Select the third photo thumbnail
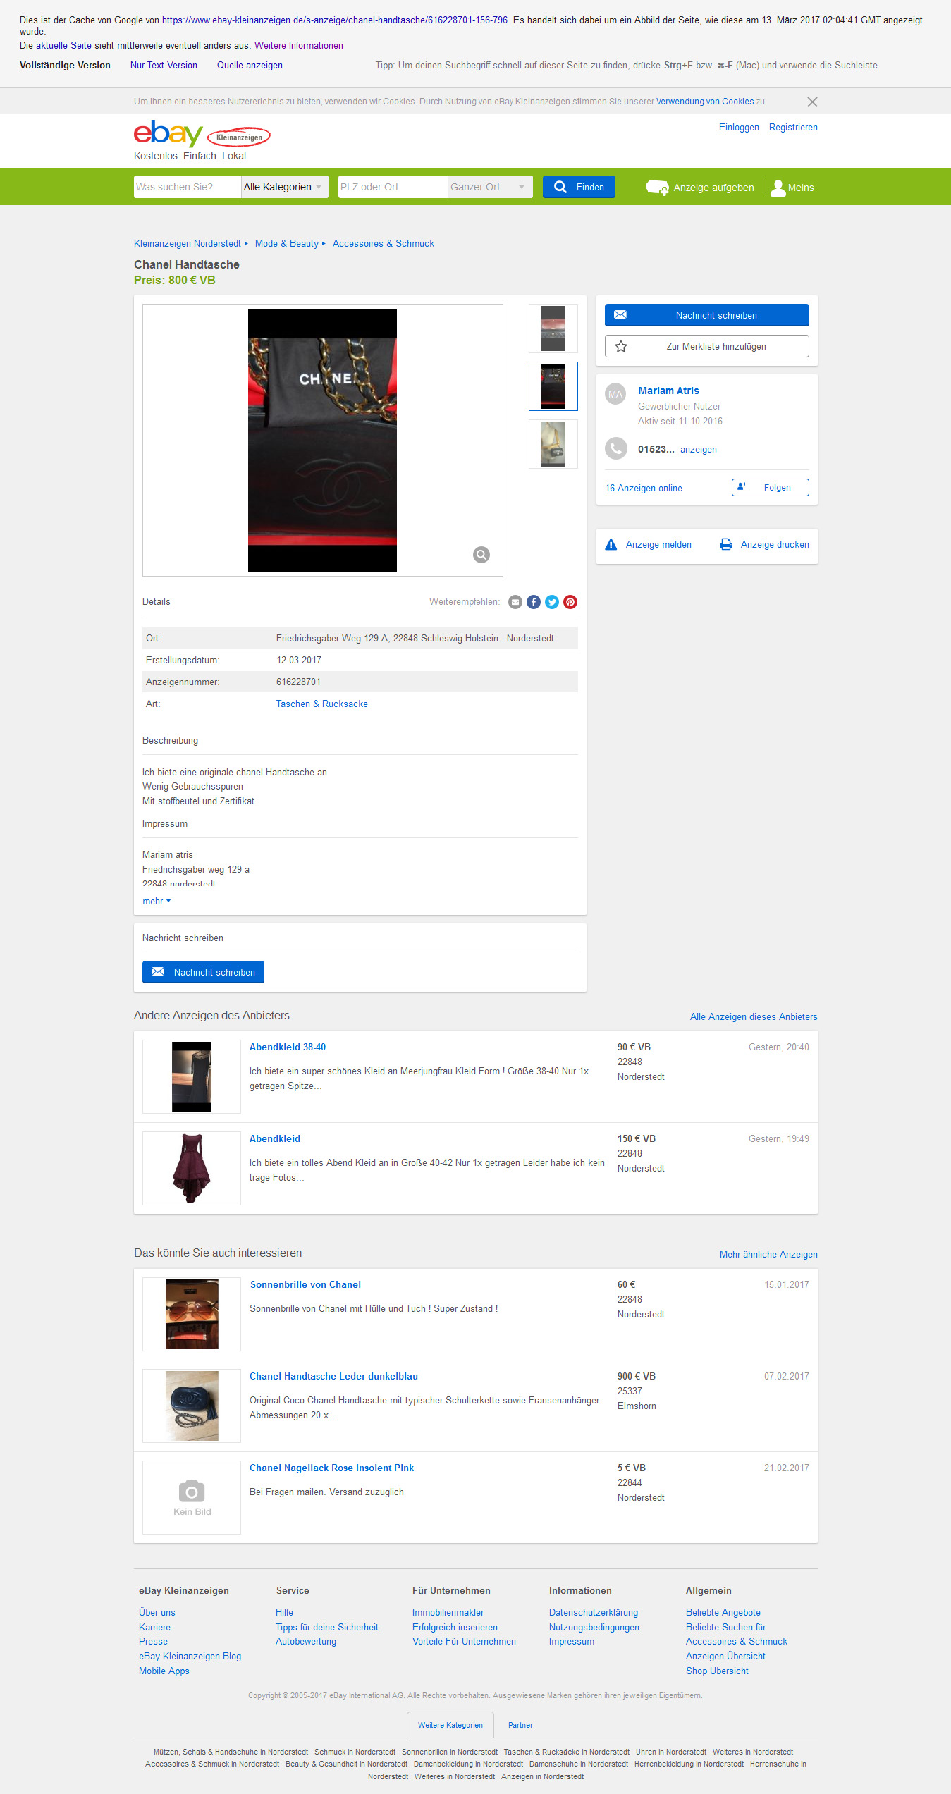 (553, 444)
